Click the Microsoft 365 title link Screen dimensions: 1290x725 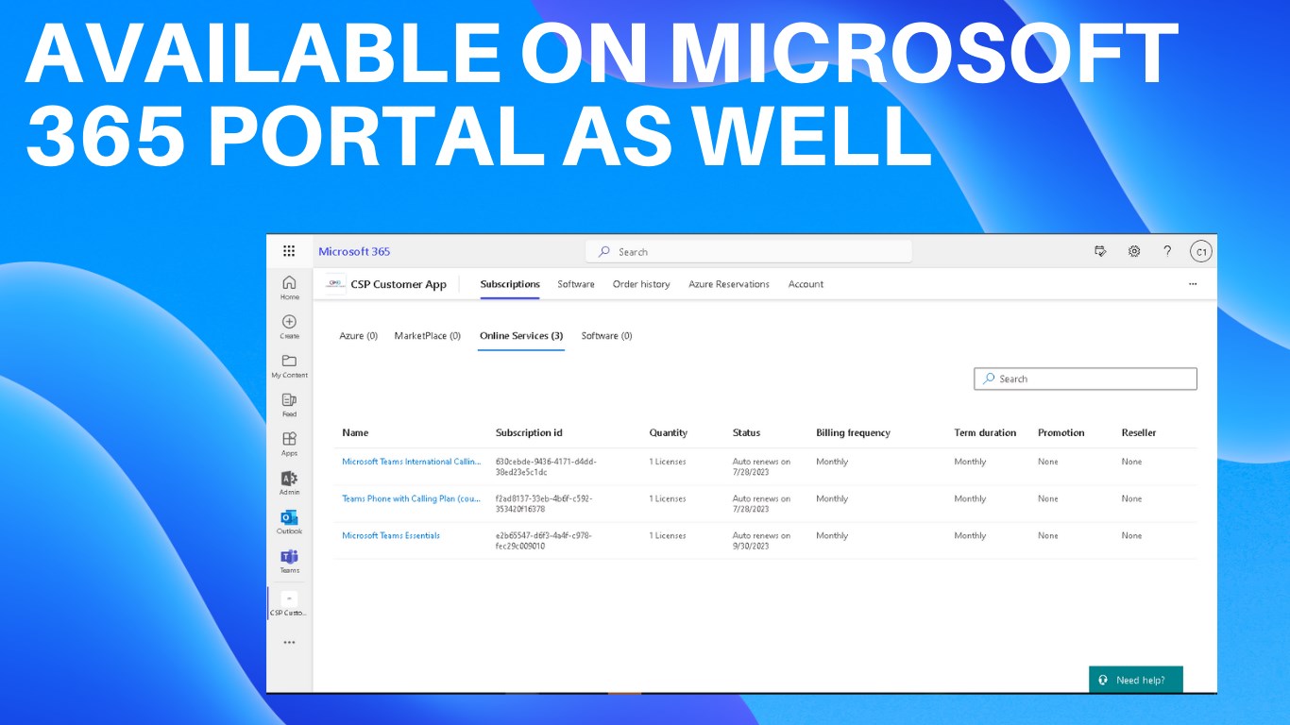pyautogui.click(x=354, y=251)
